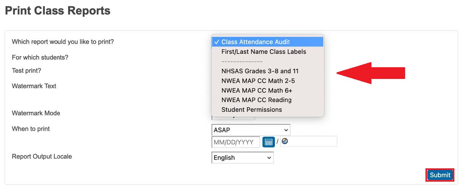Screen dimensions: 462x188
Task: Choose NWEA MAP CC Math 6+ report
Action: [x=257, y=90]
